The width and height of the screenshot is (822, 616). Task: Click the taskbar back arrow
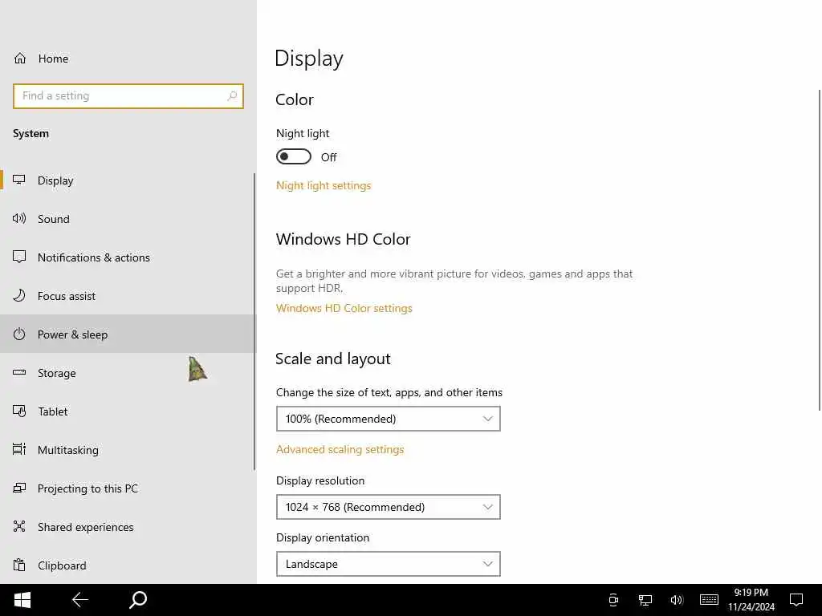click(80, 600)
